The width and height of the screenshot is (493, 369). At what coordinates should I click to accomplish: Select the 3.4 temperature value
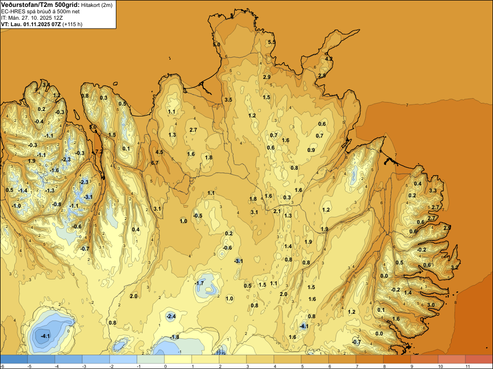[46, 85]
